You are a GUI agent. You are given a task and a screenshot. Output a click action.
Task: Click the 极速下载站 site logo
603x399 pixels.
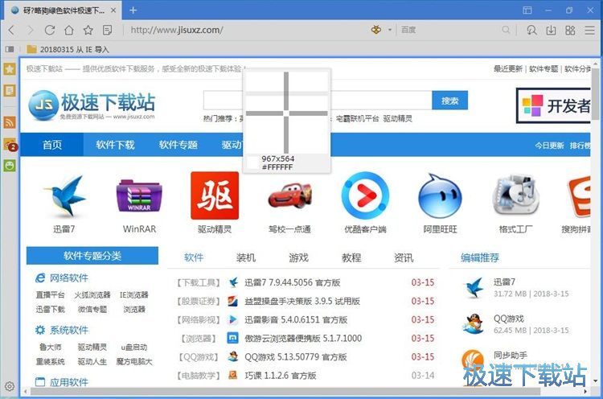(x=92, y=105)
